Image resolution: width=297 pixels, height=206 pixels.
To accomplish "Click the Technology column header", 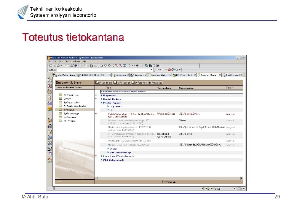I will [x=164, y=88].
